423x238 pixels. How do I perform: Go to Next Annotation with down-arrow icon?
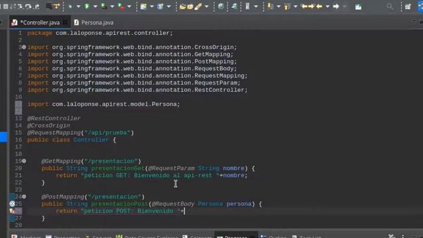coord(270,7)
